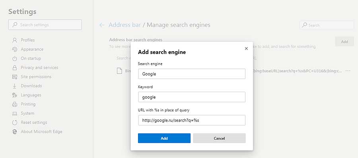Image resolution: width=358 pixels, height=158 pixels.
Task: Close the dialog with the X
Action: tap(246, 48)
